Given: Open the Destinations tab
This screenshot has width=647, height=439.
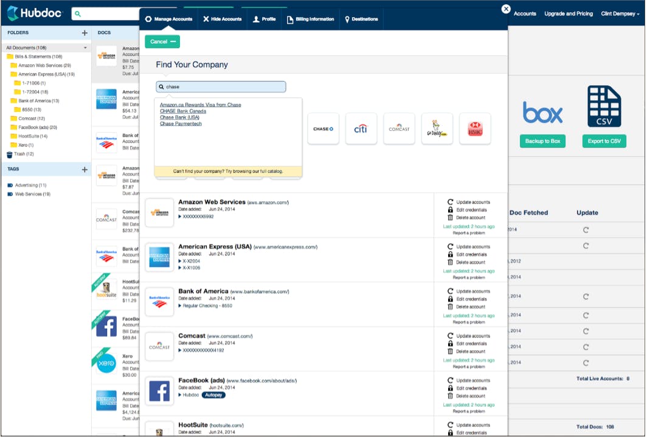Looking at the screenshot, I should point(362,18).
